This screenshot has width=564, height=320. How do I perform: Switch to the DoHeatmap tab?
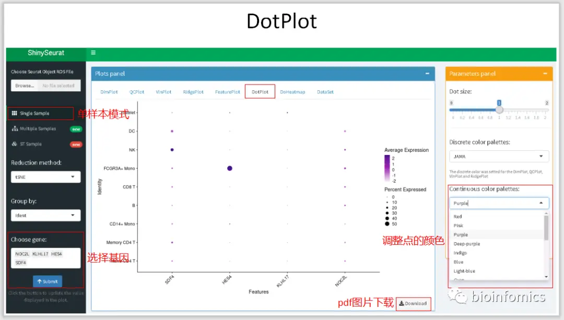292,92
